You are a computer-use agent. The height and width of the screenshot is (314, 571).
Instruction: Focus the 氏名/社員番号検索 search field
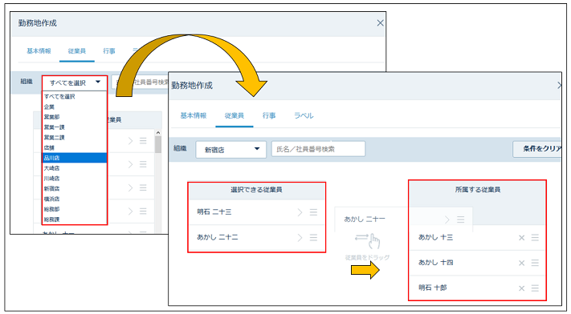[x=318, y=149]
